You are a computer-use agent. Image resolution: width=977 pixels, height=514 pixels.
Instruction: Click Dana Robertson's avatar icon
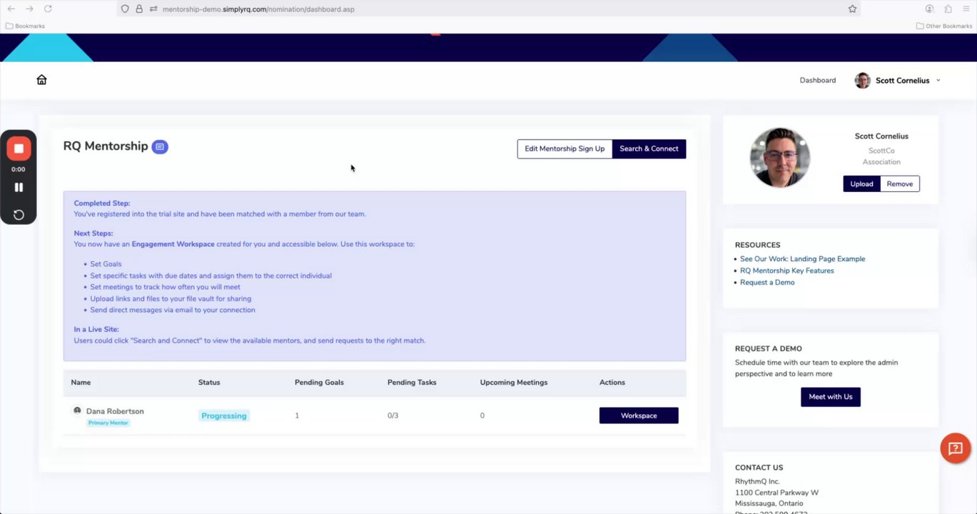coord(77,410)
